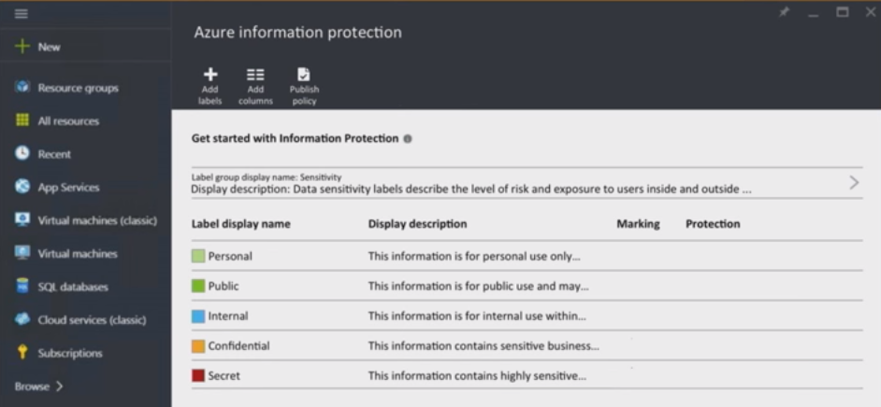Open the Recent clock icon
The height and width of the screenshot is (407, 881).
coord(22,154)
